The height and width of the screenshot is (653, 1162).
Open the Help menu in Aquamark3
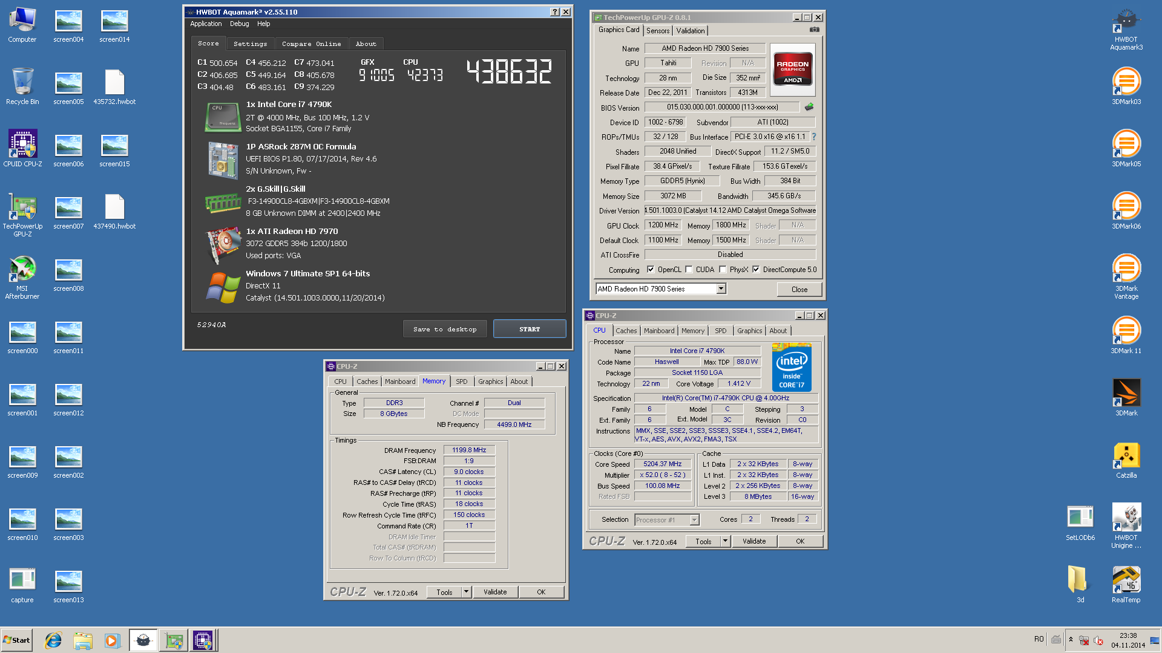pos(263,24)
